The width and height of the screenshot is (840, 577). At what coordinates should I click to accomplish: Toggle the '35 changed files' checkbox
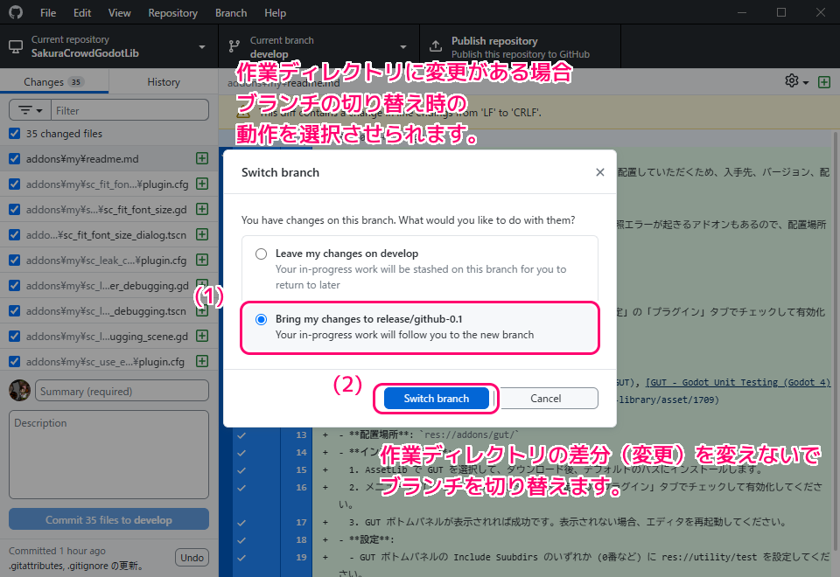(14, 134)
